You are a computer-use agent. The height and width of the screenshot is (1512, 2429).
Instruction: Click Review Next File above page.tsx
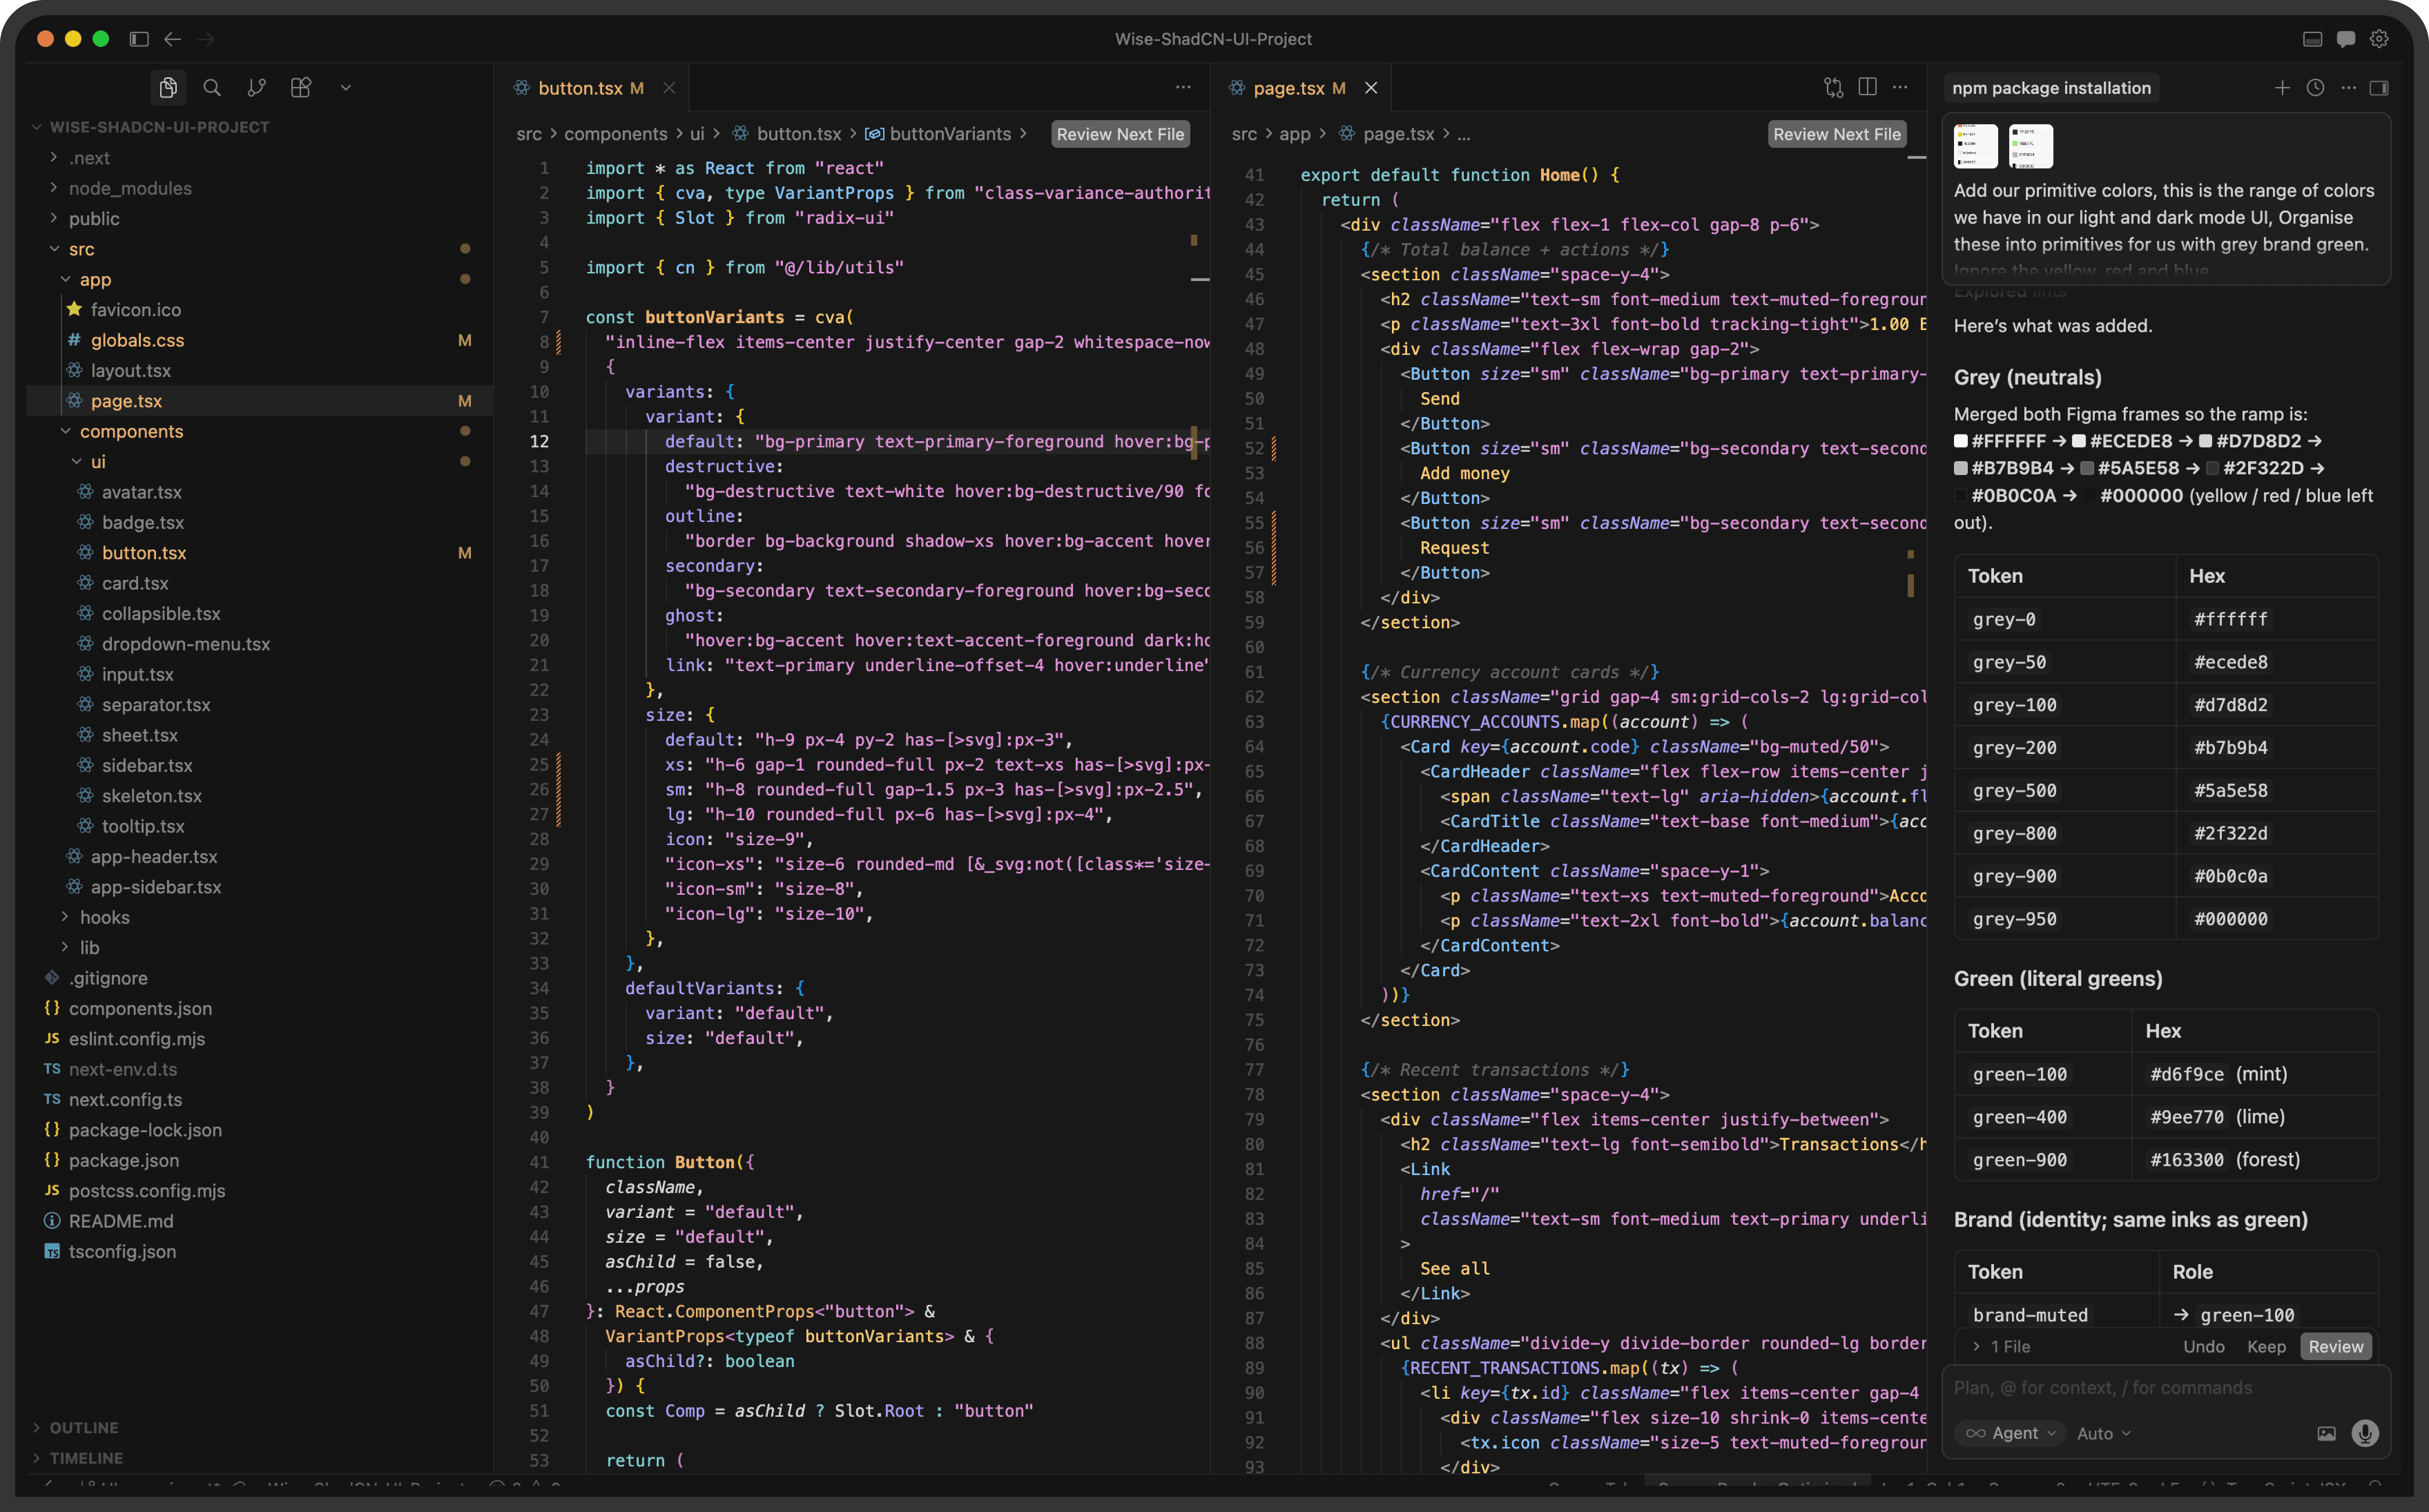click(x=1836, y=134)
